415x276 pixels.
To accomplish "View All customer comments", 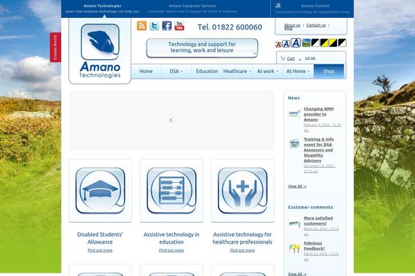I will pos(297,274).
